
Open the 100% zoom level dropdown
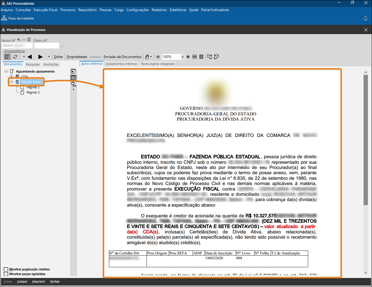point(183,57)
